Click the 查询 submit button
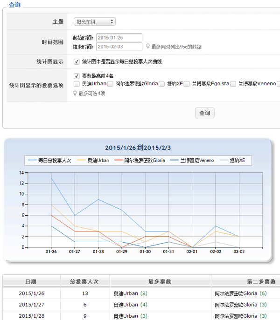The image size is (280, 320). pos(204,113)
